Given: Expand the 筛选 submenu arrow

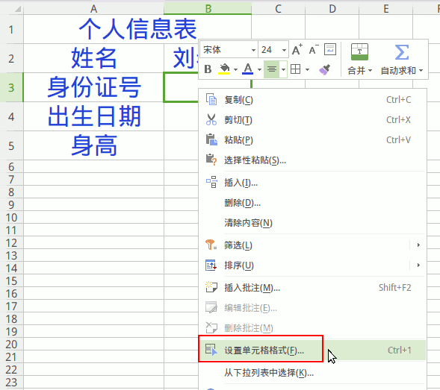Looking at the screenshot, I should (x=418, y=245).
